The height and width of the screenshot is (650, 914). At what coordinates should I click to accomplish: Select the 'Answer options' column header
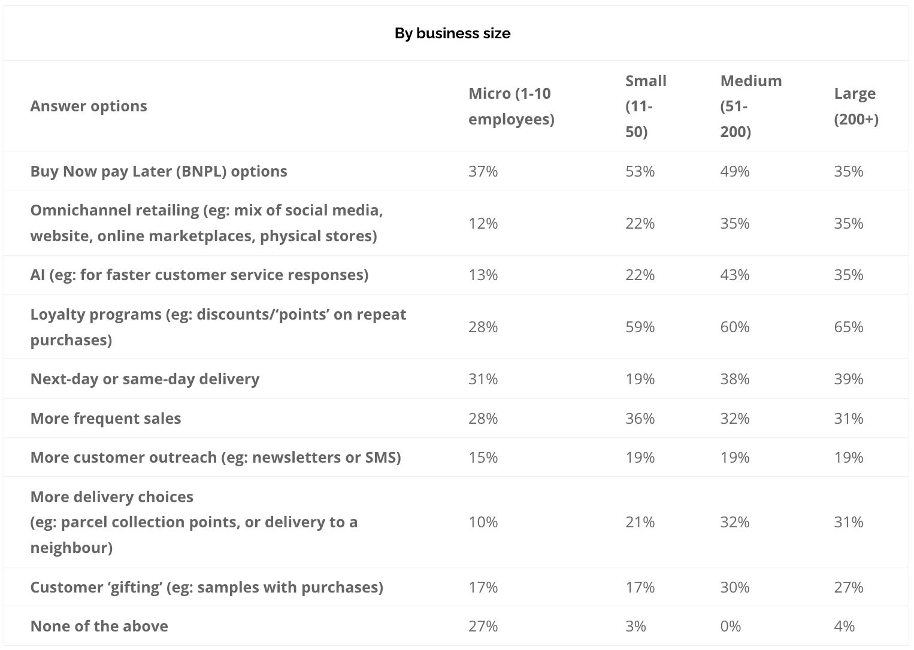pyautogui.click(x=89, y=106)
